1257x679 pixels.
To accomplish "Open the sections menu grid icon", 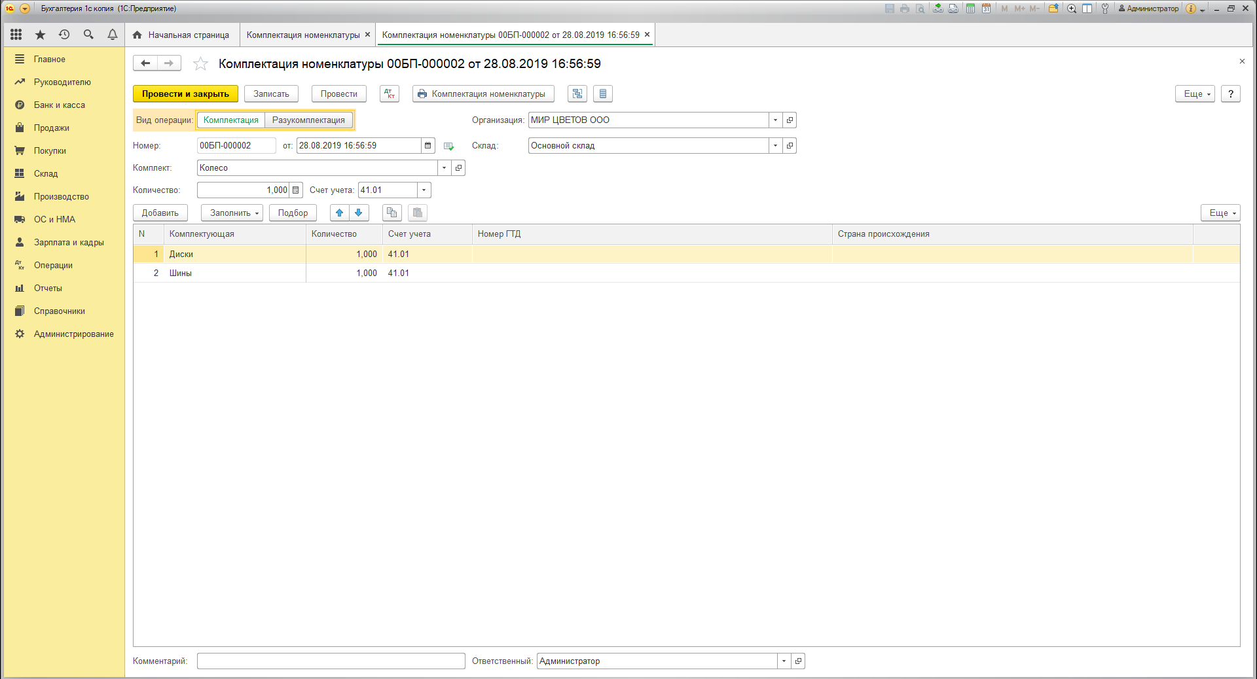I will [16, 35].
